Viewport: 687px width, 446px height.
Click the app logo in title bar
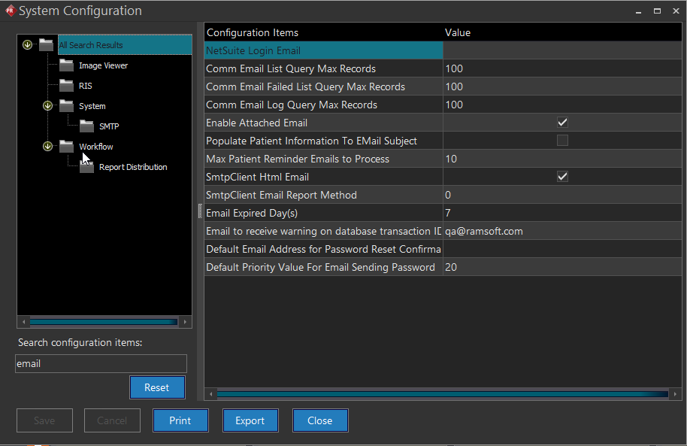click(10, 11)
